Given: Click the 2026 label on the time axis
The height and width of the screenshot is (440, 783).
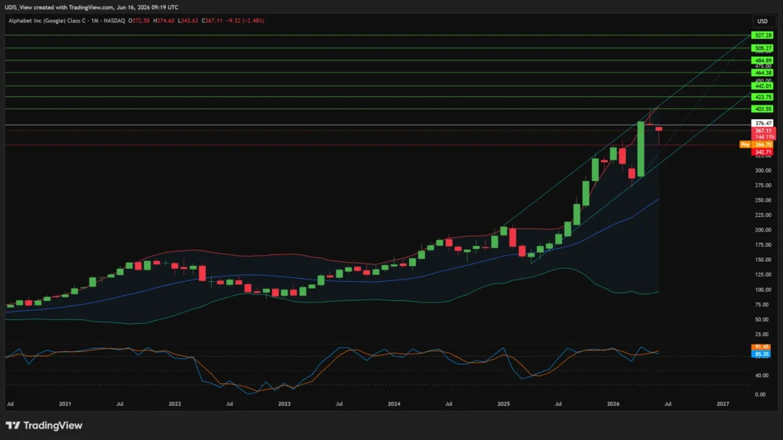Looking at the screenshot, I should pos(613,404).
